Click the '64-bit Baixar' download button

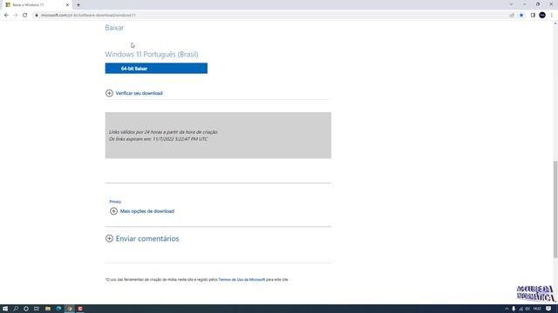pos(156,68)
